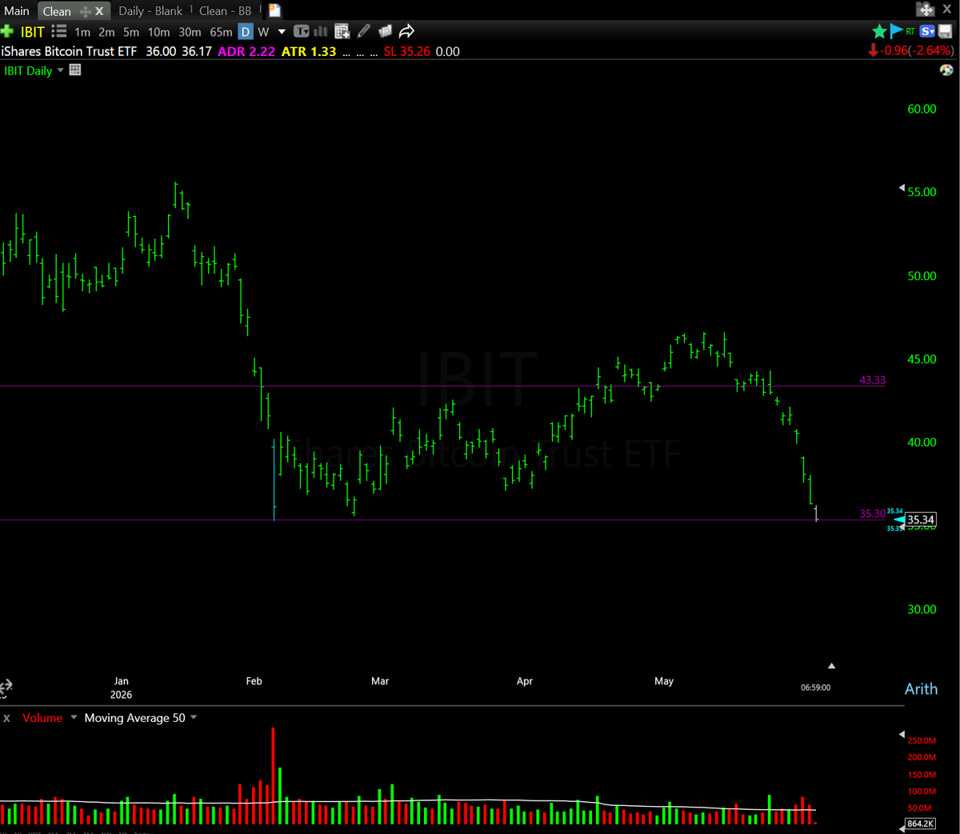Open the color palette icon on chart
The image size is (960, 834).
click(x=946, y=70)
